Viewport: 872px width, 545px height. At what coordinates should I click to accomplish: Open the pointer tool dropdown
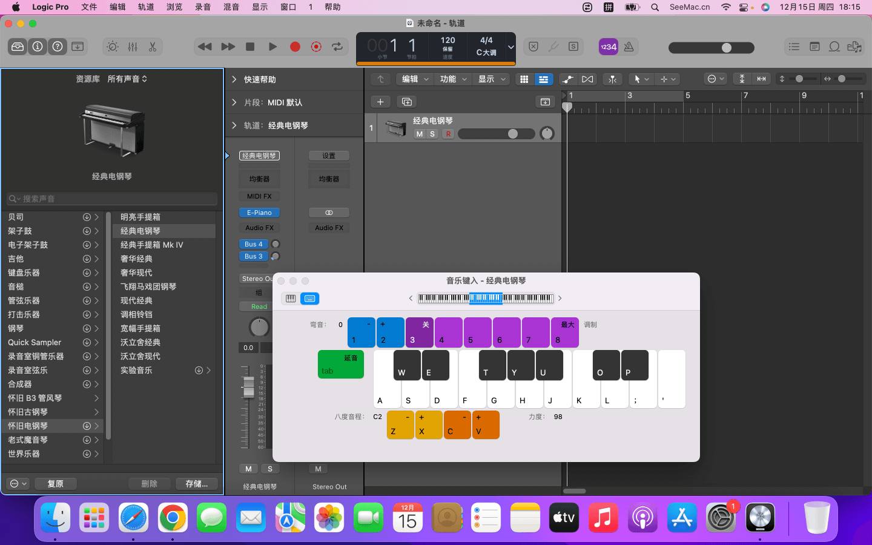tap(641, 79)
